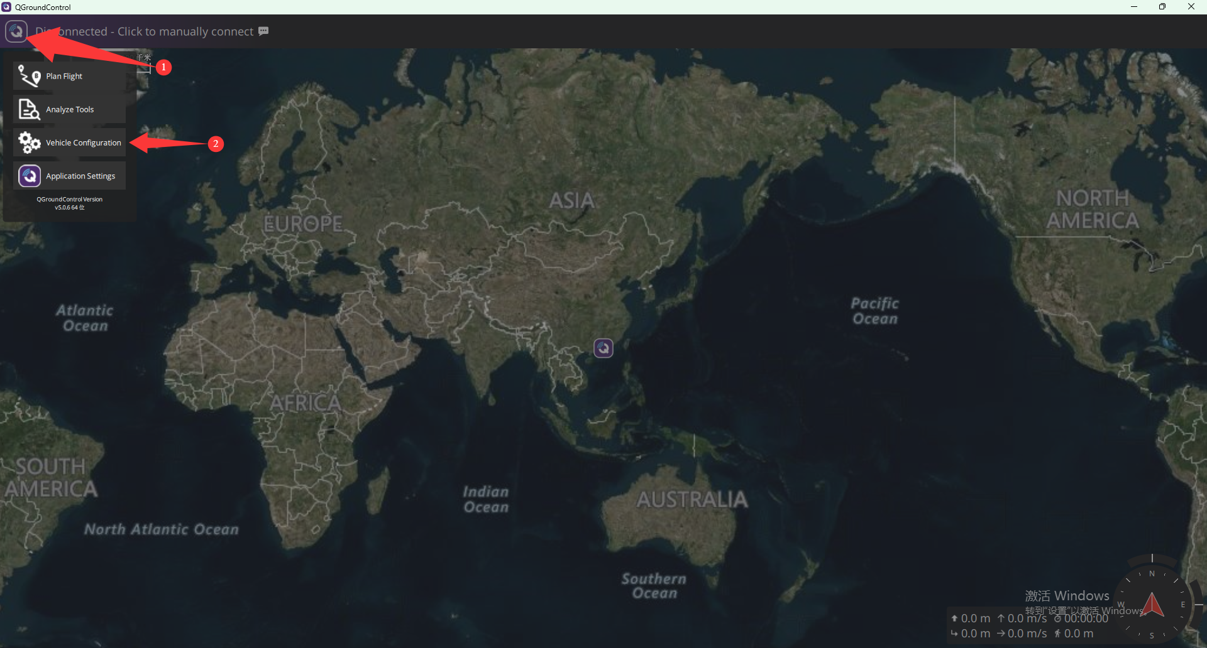The height and width of the screenshot is (648, 1207).
Task: Click the walking-figure distance travelled readout
Action: [x=1074, y=634]
